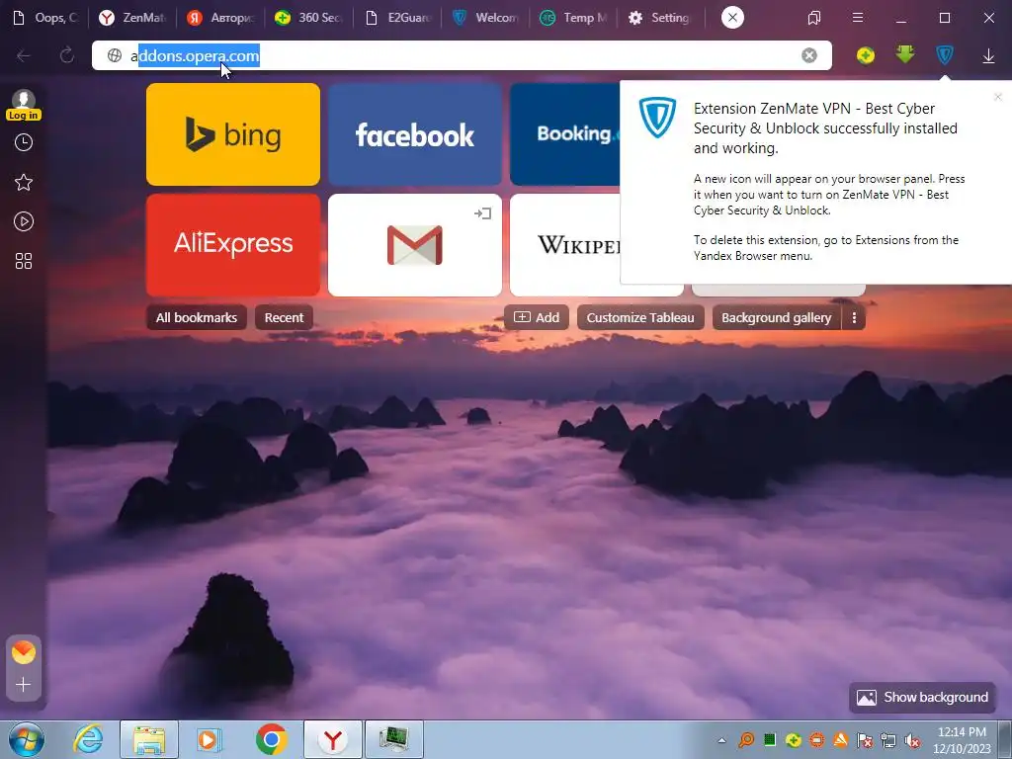Dismiss the ZenMate installed notification
Image resolution: width=1012 pixels, height=759 pixels.
click(998, 97)
